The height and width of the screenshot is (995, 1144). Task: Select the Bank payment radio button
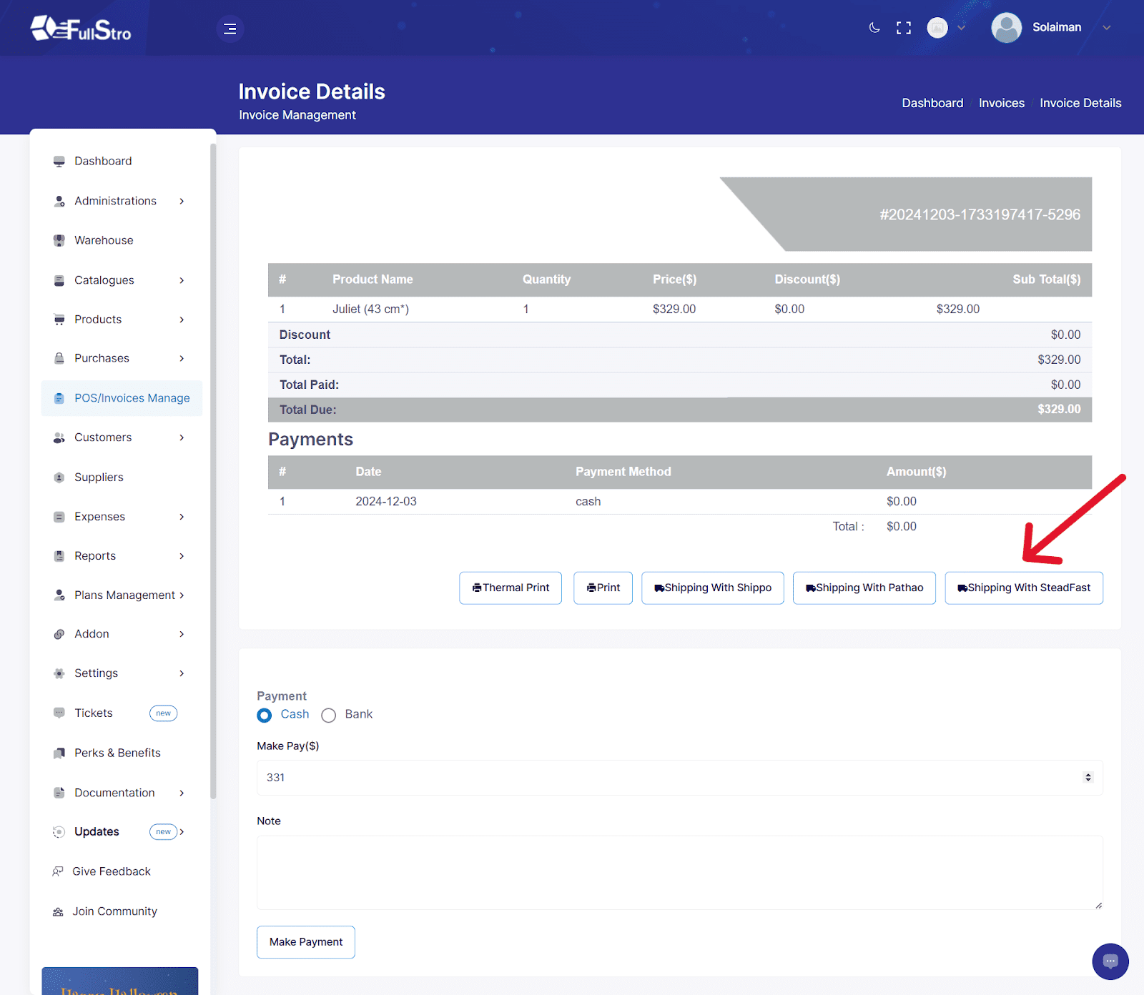tap(328, 715)
